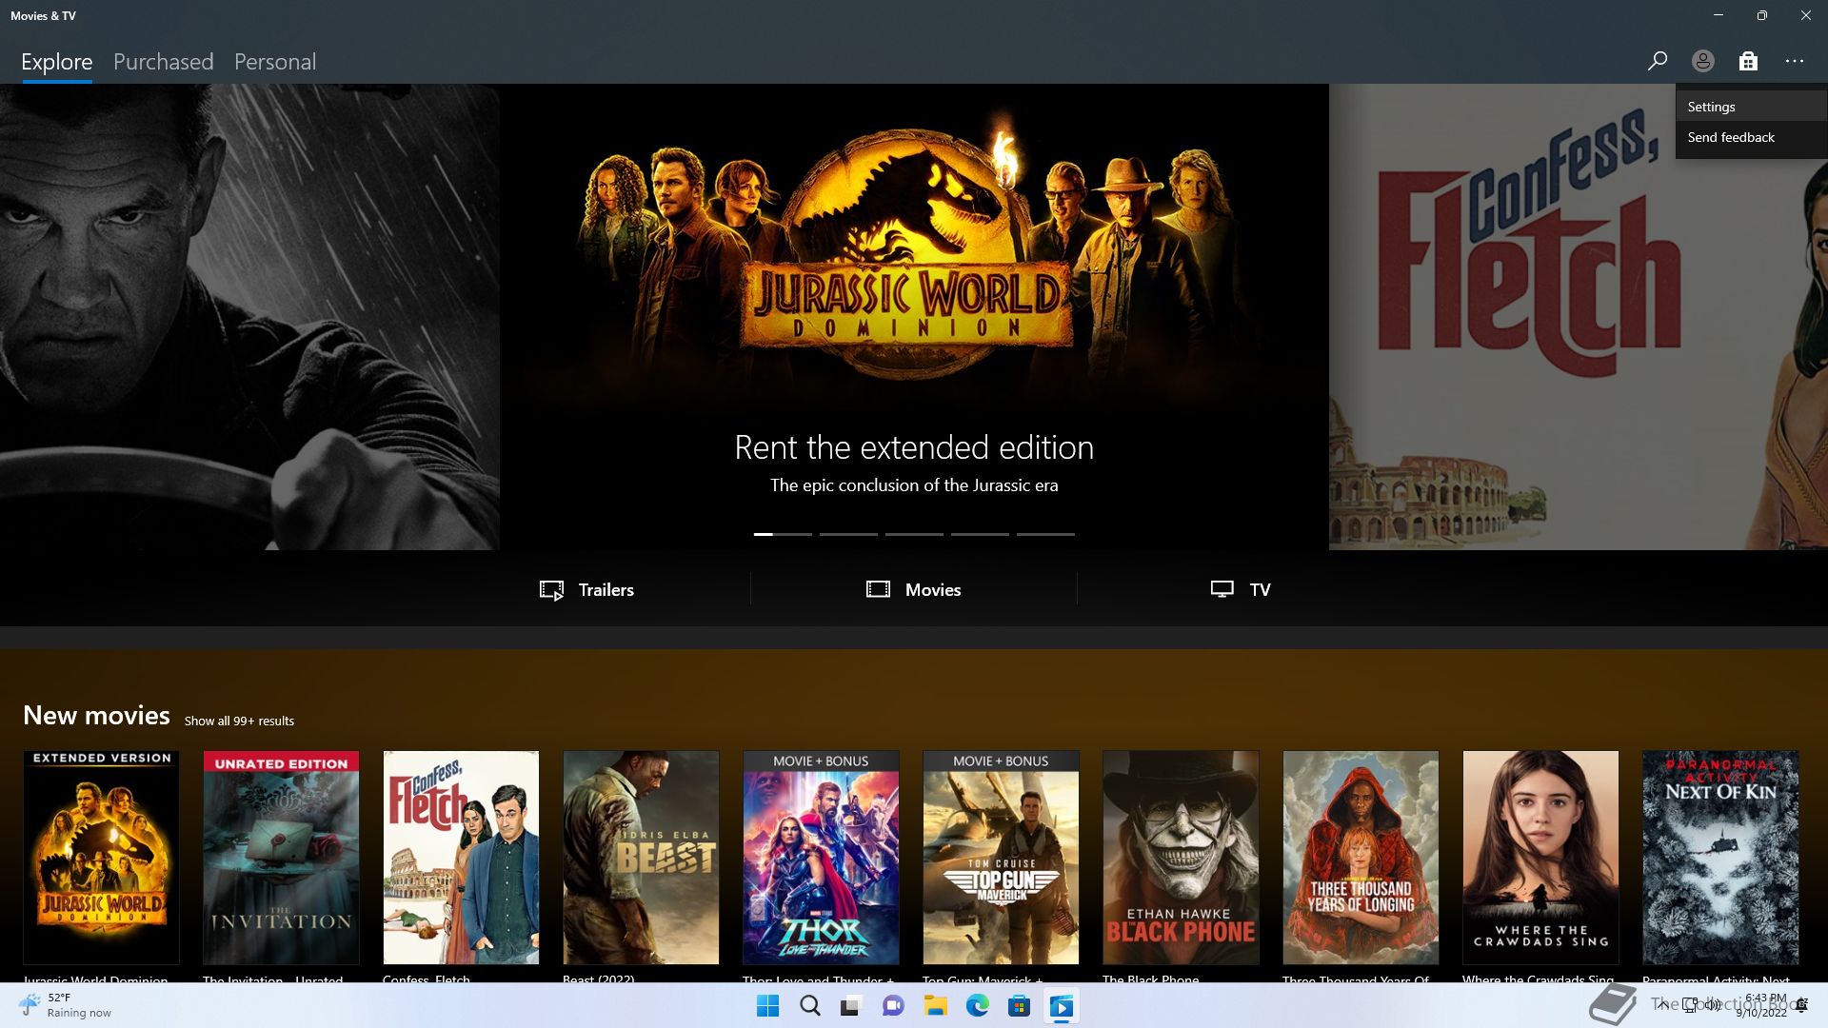Screen dimensions: 1828x1028
Task: Choose Send feedback from the menu
Action: (x=1751, y=137)
